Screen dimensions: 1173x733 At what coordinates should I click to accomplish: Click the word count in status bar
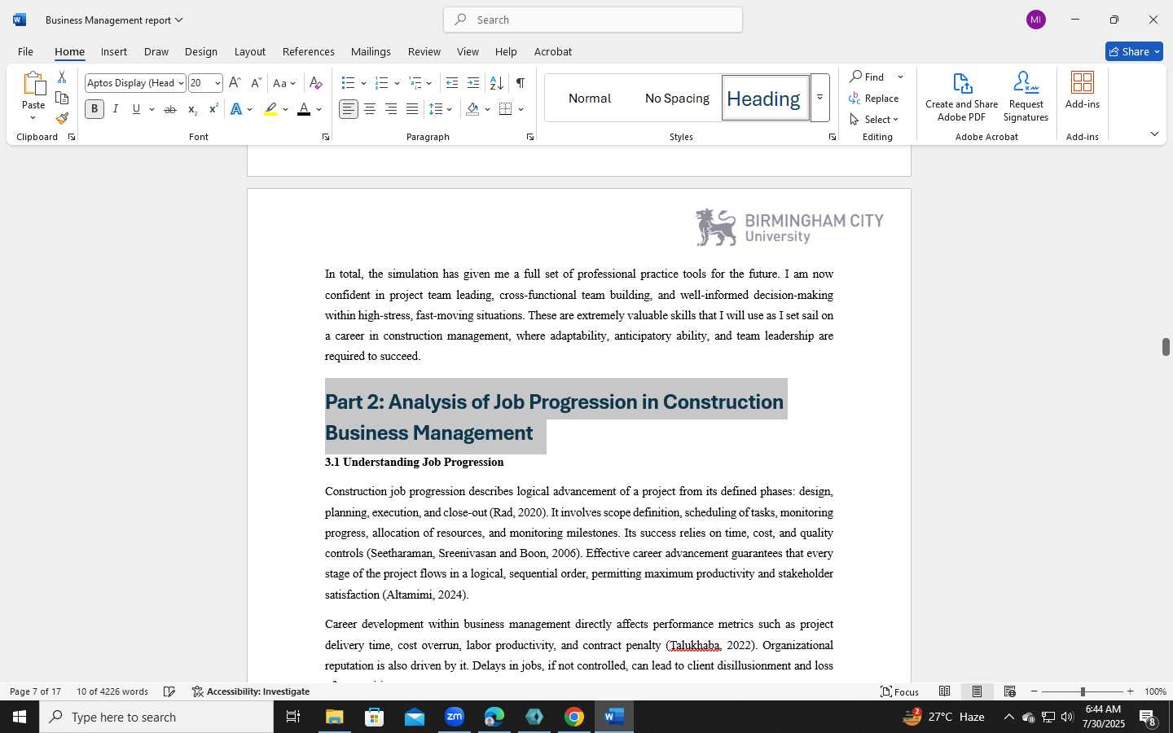coord(112,691)
